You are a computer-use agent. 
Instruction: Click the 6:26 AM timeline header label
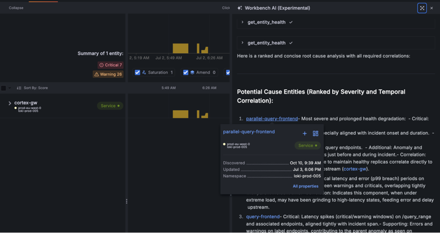[x=210, y=88]
